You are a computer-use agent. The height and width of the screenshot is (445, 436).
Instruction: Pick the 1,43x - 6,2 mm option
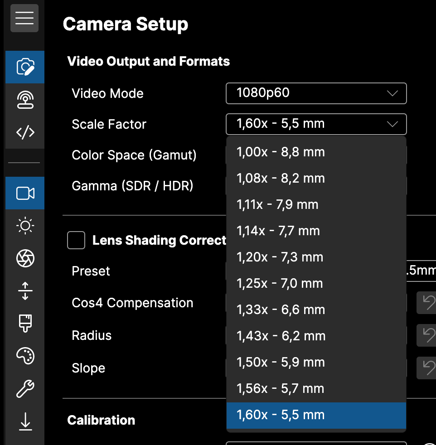[316, 336]
